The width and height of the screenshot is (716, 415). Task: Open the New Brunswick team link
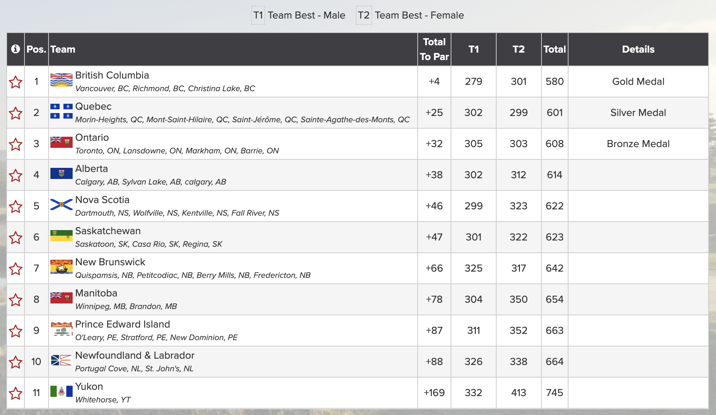[x=110, y=262]
